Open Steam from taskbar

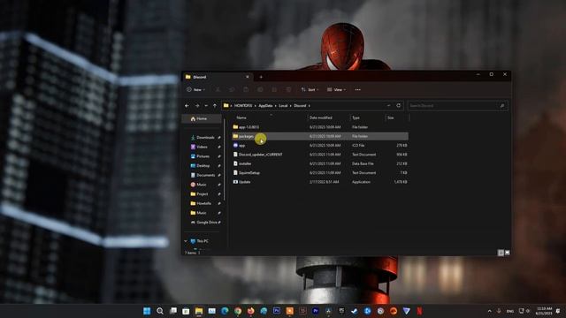click(355, 311)
